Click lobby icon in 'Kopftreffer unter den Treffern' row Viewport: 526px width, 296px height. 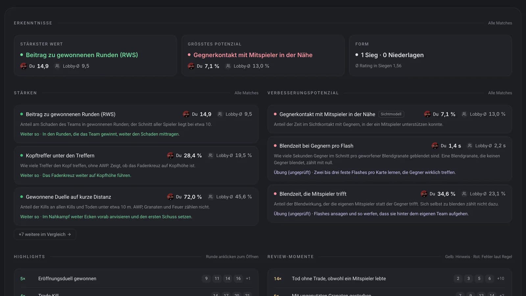click(x=211, y=155)
